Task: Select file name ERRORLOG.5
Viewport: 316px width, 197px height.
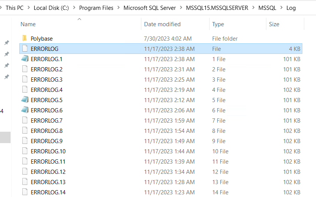Action: (47, 100)
